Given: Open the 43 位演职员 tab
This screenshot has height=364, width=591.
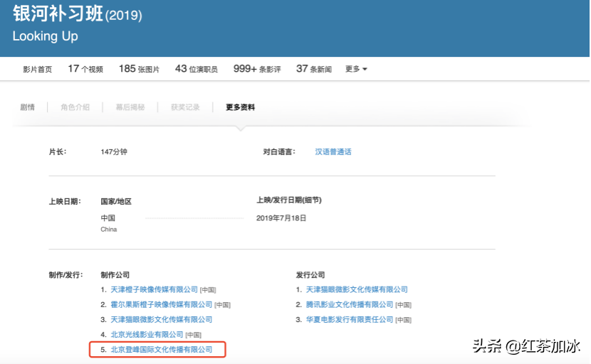Looking at the screenshot, I should point(197,69).
